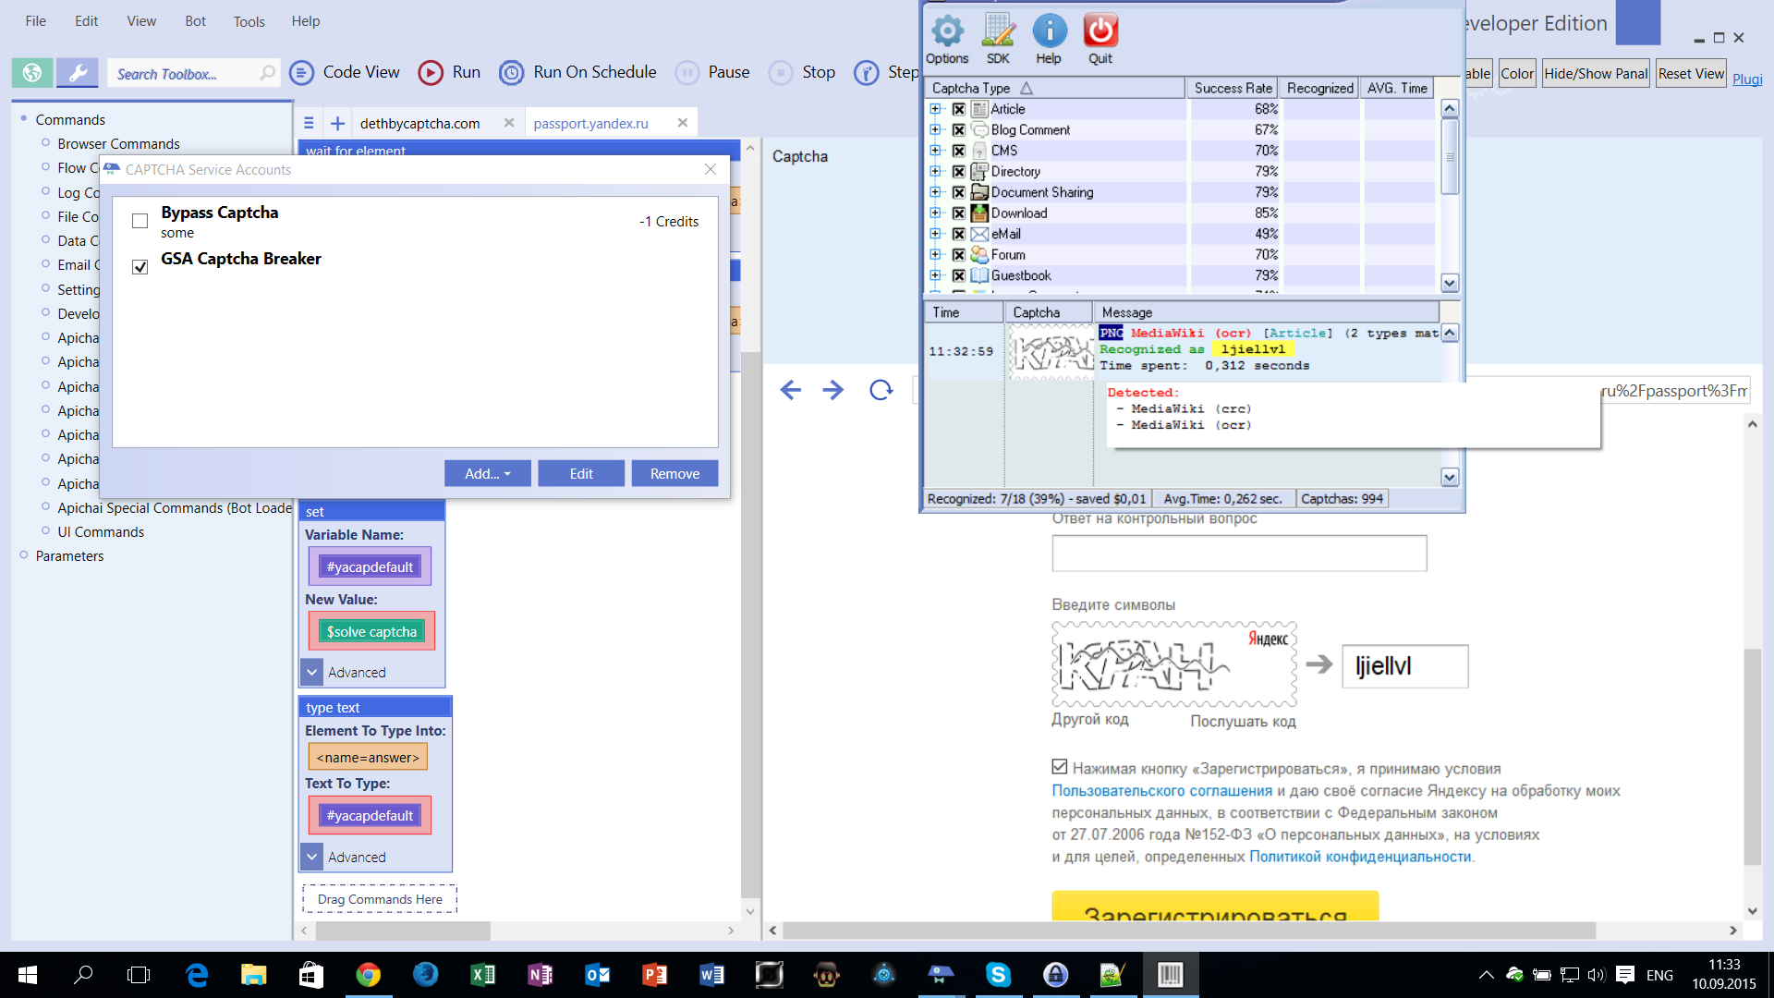Open Chrome from the taskbar
The height and width of the screenshot is (998, 1774).
368,975
